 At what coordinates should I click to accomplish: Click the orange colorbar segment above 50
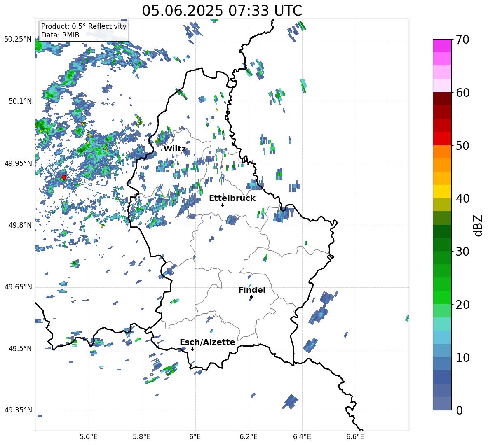pos(442,151)
